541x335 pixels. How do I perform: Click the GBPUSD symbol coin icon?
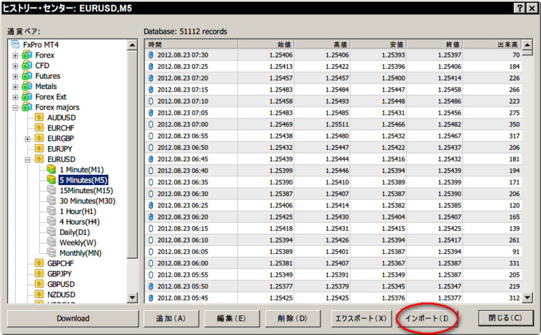coord(39,284)
